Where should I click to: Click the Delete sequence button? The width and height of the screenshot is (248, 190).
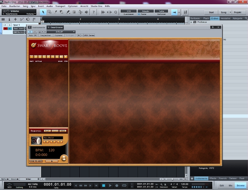click(x=63, y=131)
